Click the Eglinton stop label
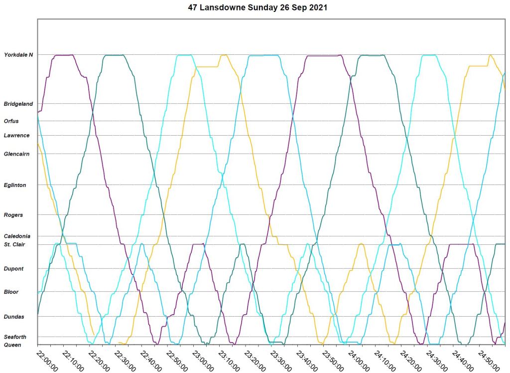 15,186
